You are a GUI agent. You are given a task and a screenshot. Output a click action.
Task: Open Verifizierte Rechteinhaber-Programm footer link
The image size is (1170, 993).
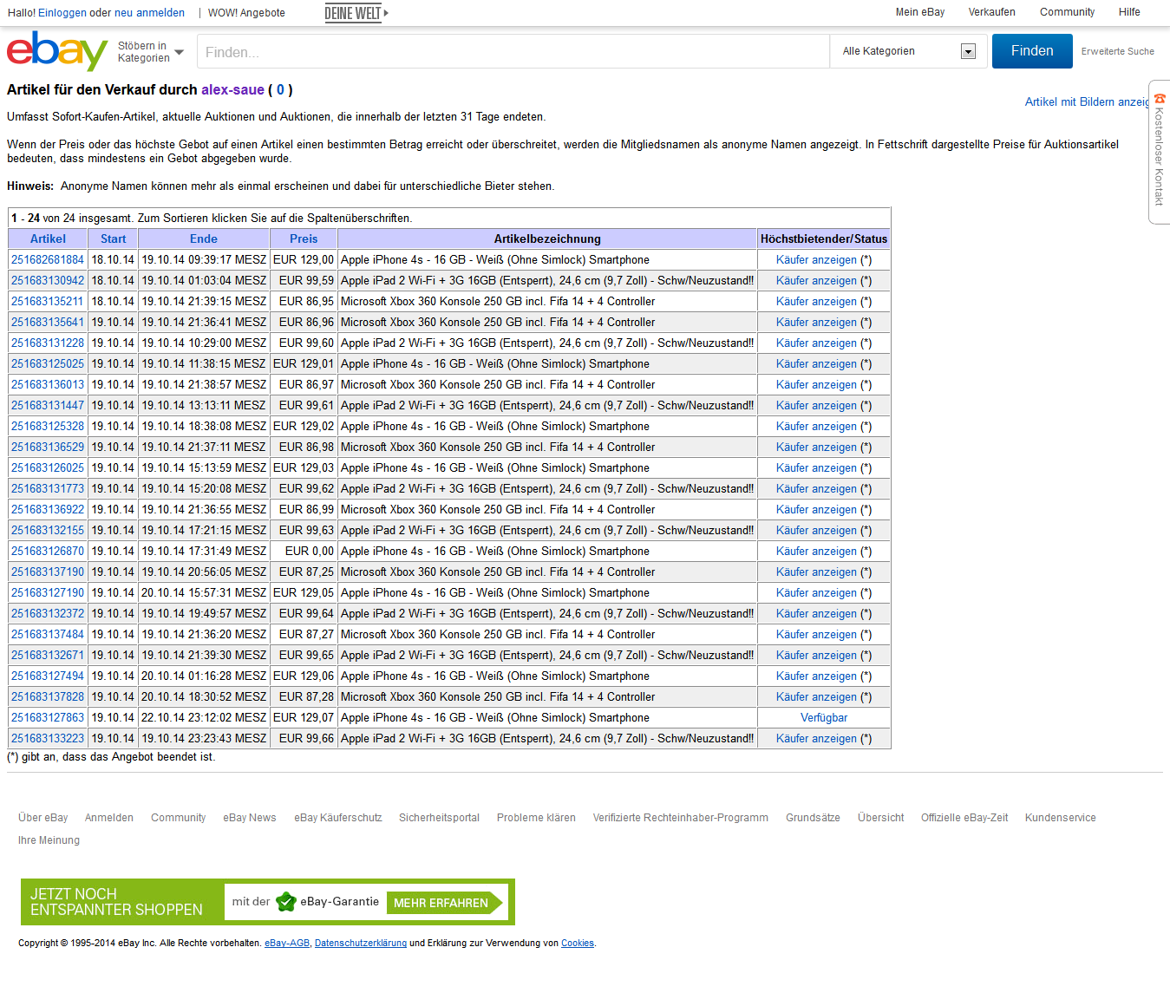tap(681, 818)
